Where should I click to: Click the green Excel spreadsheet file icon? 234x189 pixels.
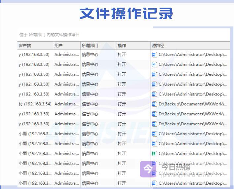(154, 154)
